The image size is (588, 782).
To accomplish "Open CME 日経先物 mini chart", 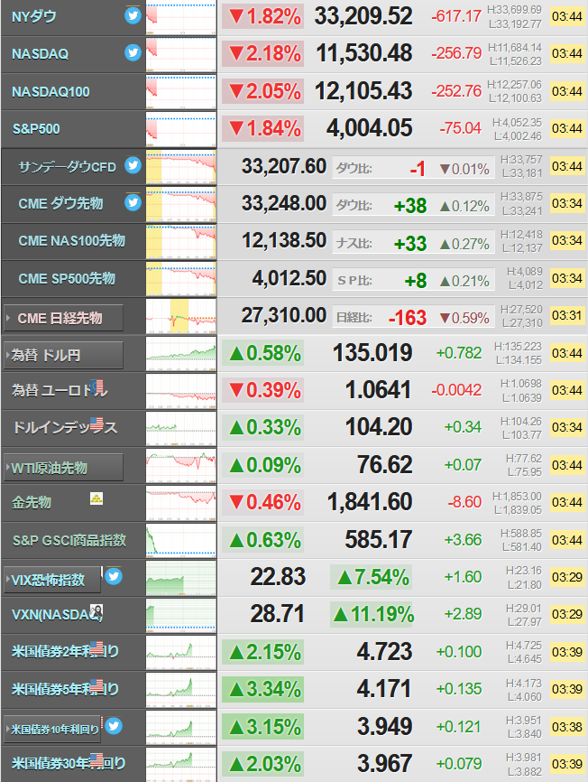I will tap(181, 317).
